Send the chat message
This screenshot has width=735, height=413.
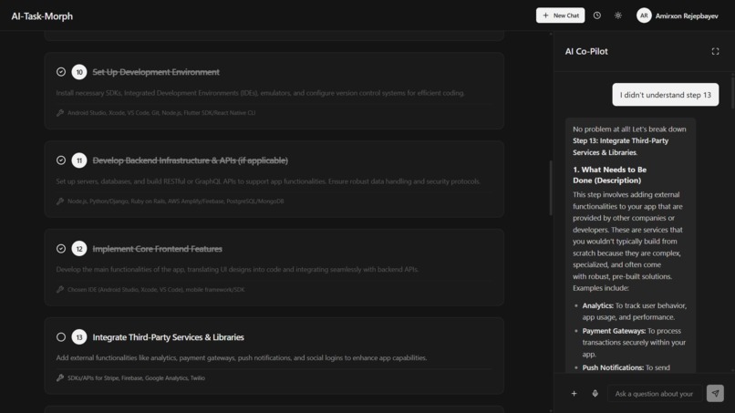pyautogui.click(x=715, y=393)
